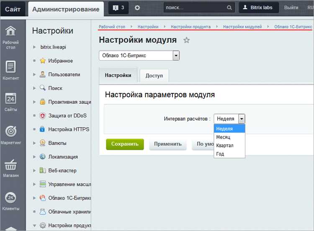Select Неделя option in dropdown list
This screenshot has height=231, width=314.
pos(229,129)
